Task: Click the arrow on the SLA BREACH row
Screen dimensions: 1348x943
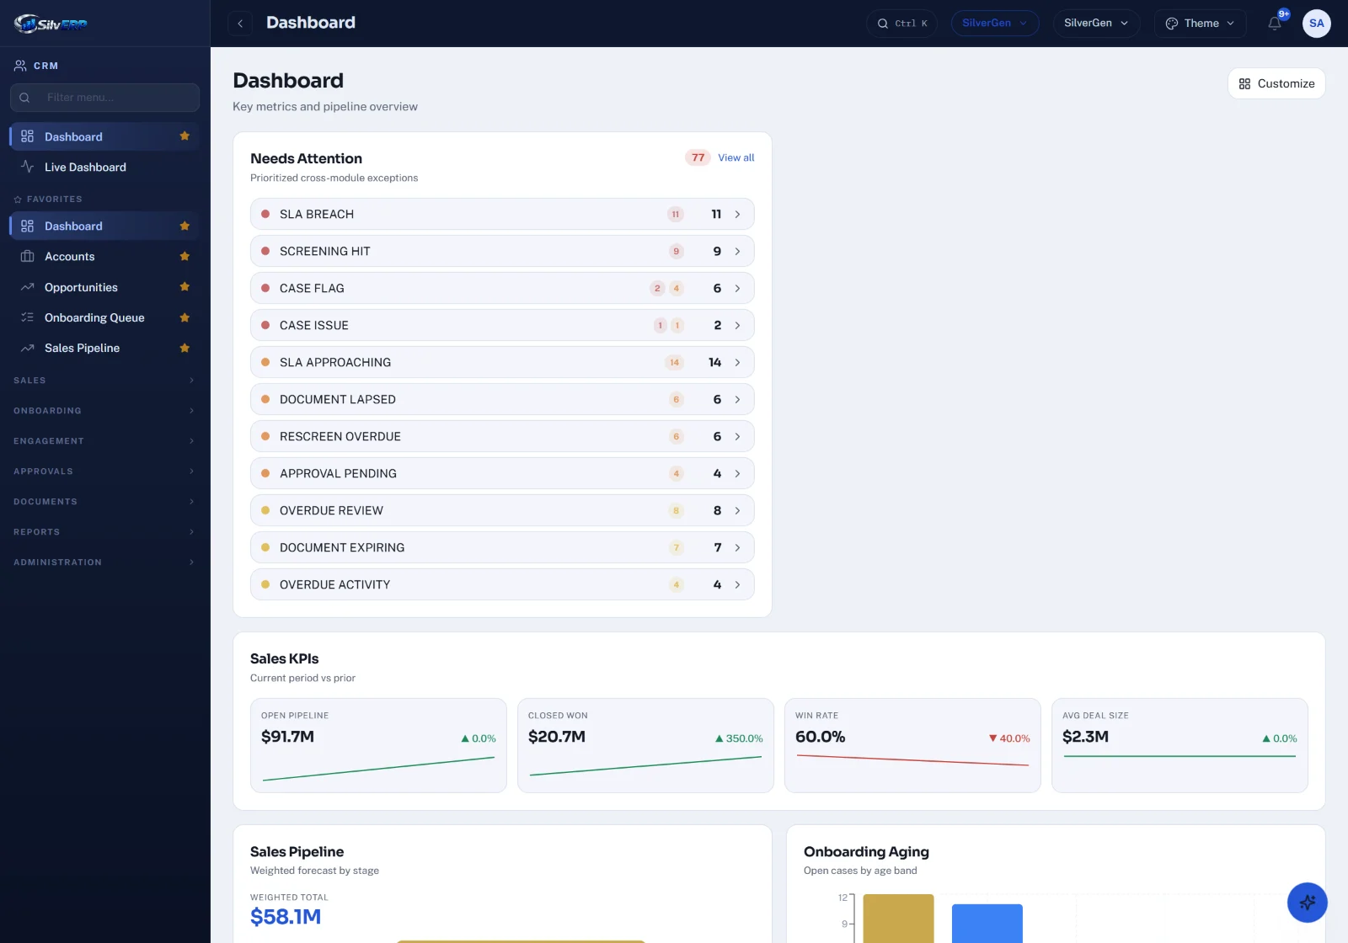Action: (x=737, y=214)
